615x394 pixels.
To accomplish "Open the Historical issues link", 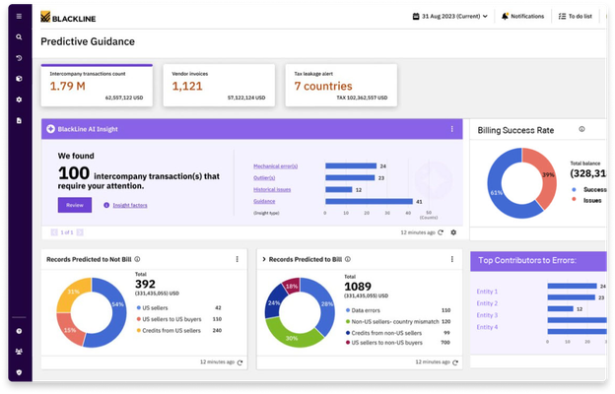I will [272, 190].
